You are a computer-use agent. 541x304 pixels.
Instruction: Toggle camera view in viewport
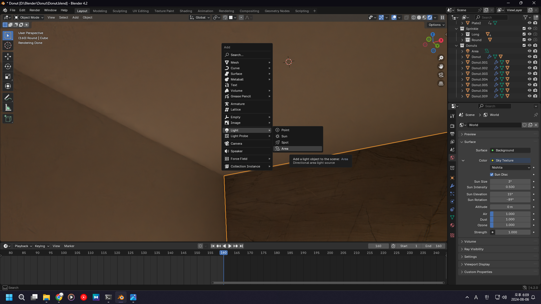click(441, 75)
